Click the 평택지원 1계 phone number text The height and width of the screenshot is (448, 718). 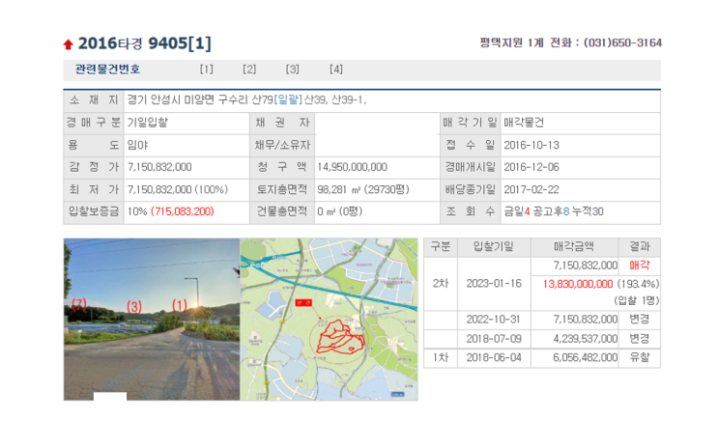(x=570, y=42)
